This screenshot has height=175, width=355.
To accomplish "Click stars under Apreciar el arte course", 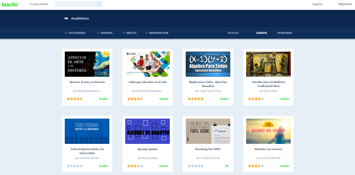I will click(x=74, y=99).
